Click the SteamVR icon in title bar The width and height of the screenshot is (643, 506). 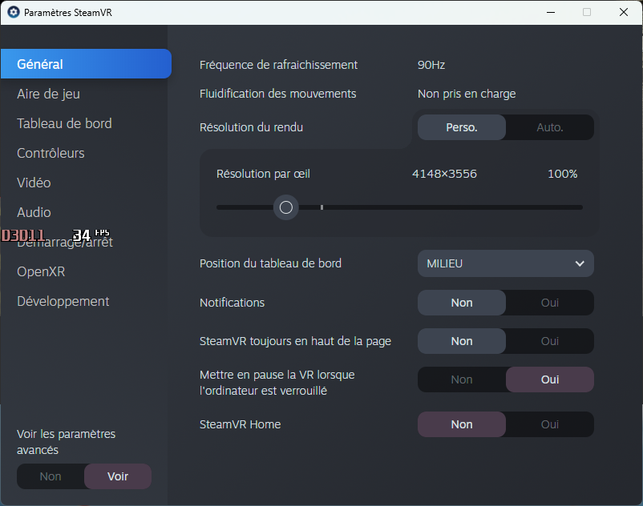click(14, 12)
